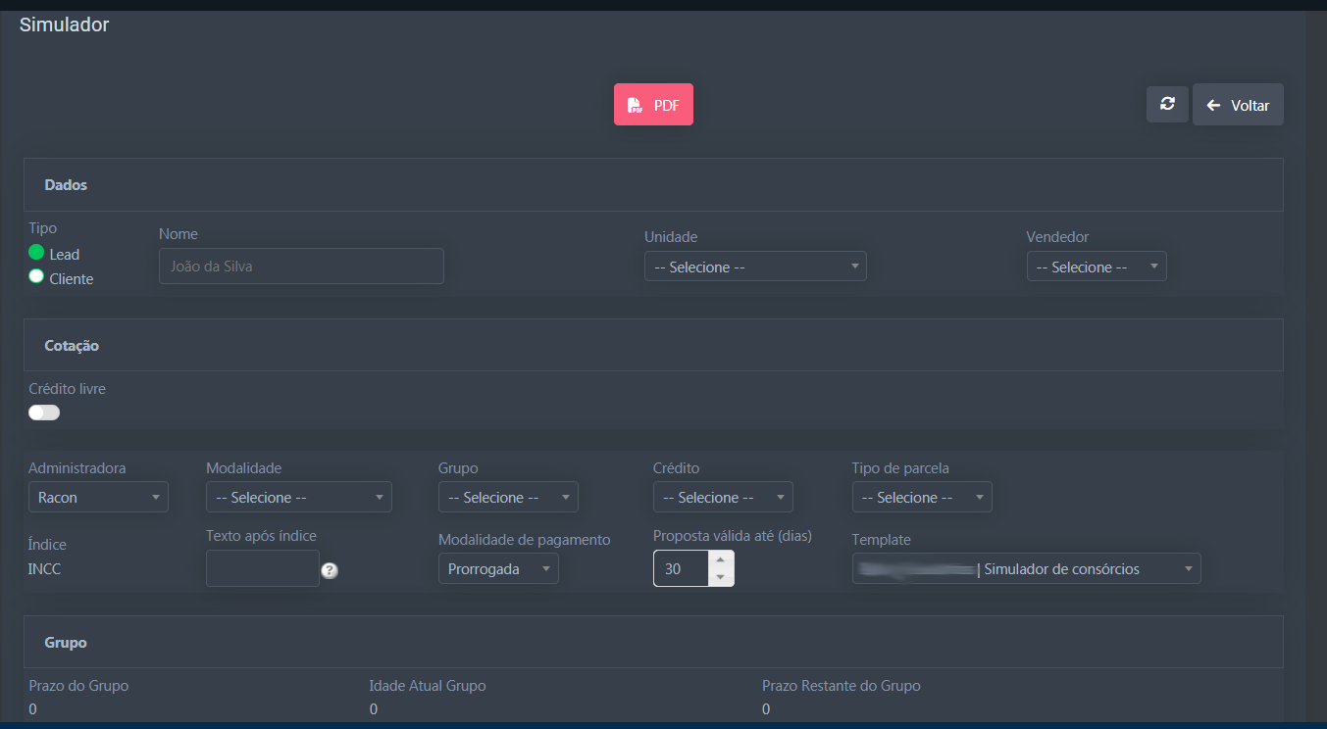Open the Unidade dropdown
This screenshot has height=729, width=1327.
pyautogui.click(x=755, y=267)
